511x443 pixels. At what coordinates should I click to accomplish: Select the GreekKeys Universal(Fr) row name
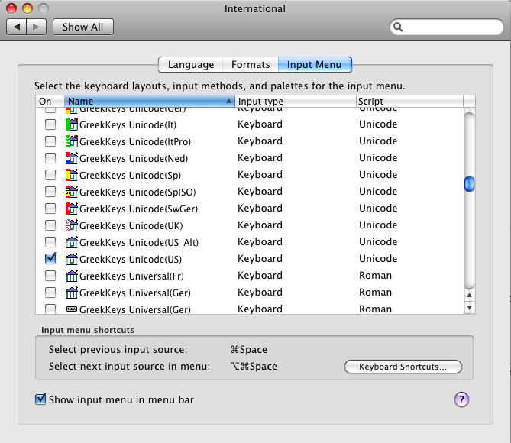[x=131, y=276]
